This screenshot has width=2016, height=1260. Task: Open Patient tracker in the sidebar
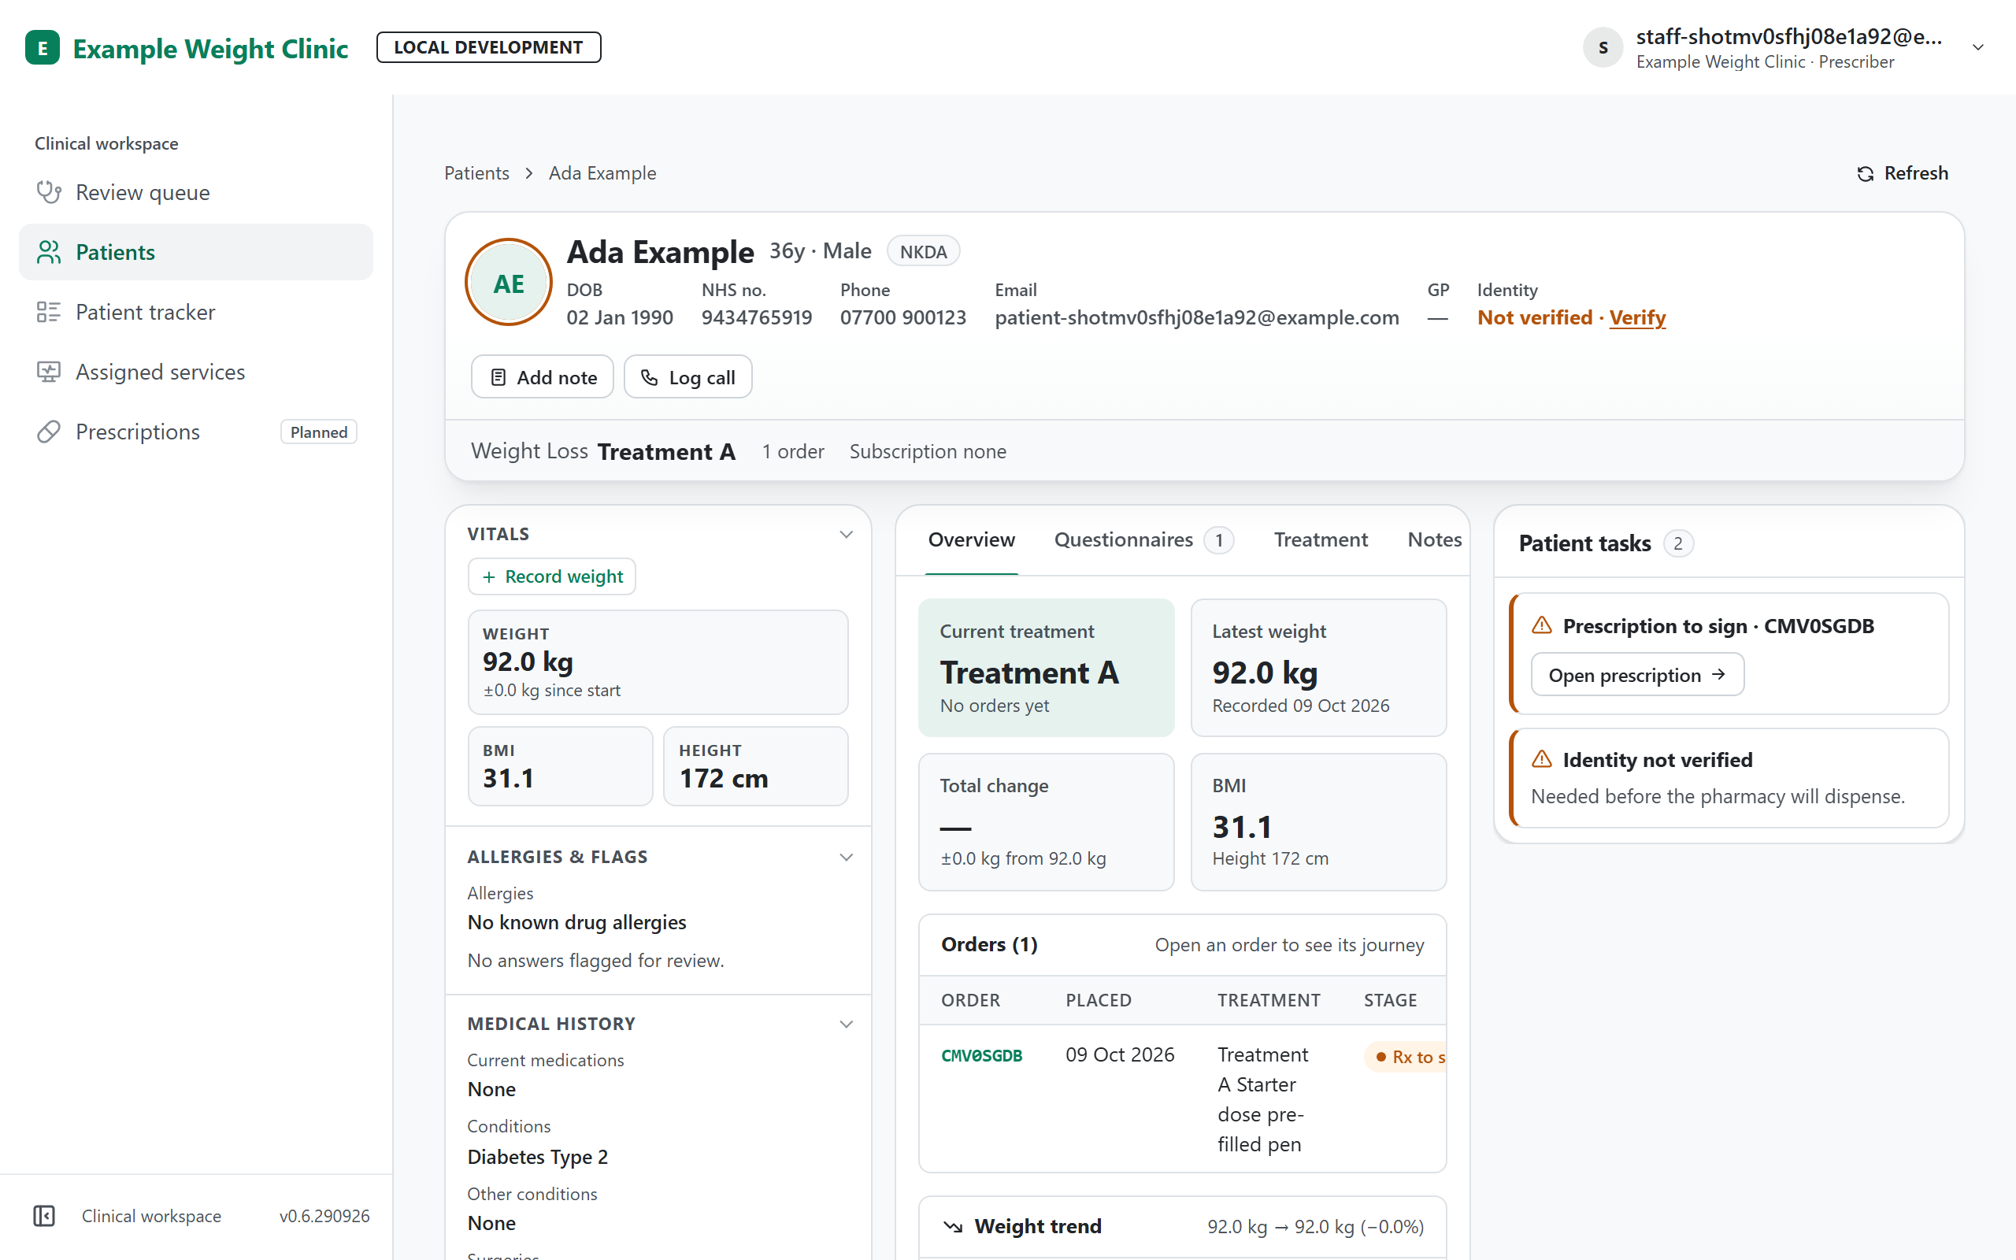point(196,312)
